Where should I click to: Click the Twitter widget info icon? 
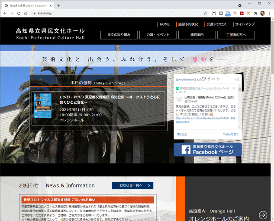point(237,79)
